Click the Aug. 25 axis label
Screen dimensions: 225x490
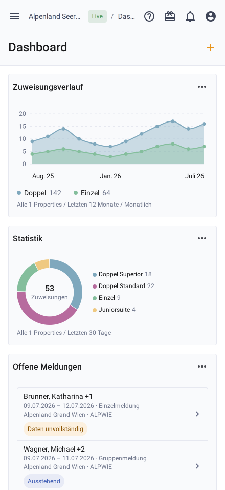pyautogui.click(x=43, y=176)
